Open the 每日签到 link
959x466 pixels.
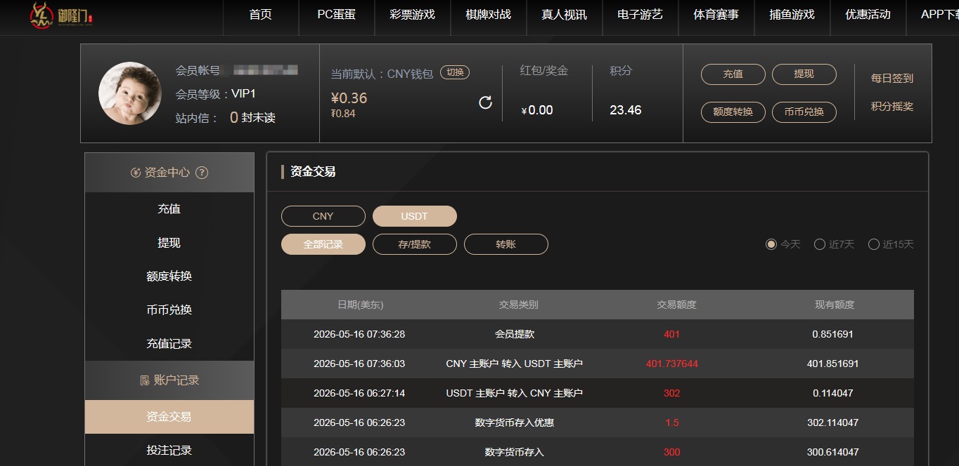(892, 79)
